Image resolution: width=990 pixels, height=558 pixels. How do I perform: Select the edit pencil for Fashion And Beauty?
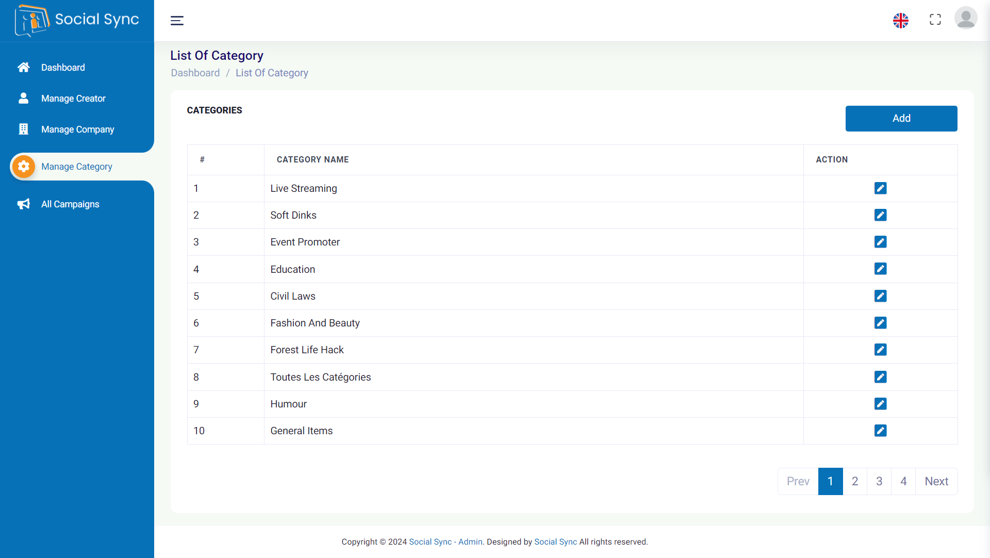(x=881, y=323)
